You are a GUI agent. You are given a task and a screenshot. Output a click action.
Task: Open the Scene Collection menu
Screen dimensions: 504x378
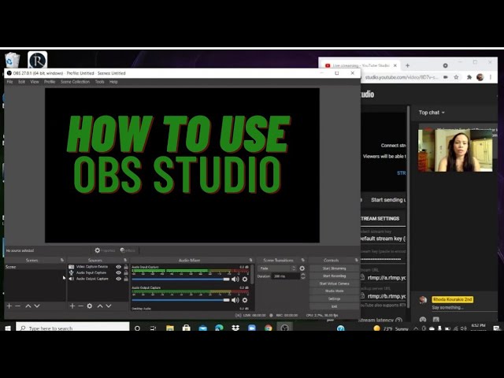[76, 82]
